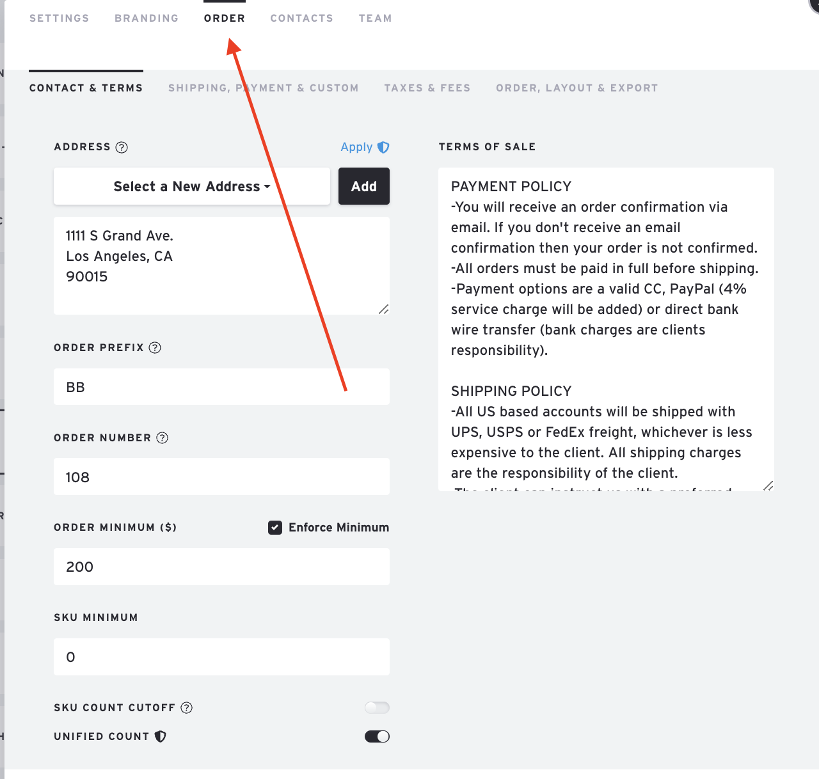Screen dimensions: 819x779
Task: Go to Shipping, Payment & Custom tab
Action: coord(264,88)
